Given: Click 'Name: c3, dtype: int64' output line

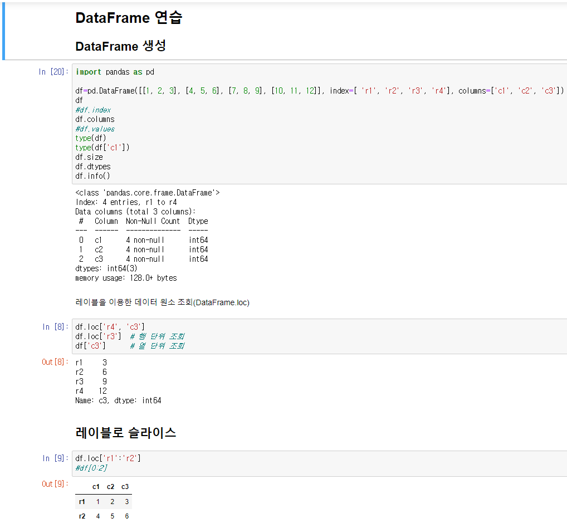Looking at the screenshot, I should point(118,400).
